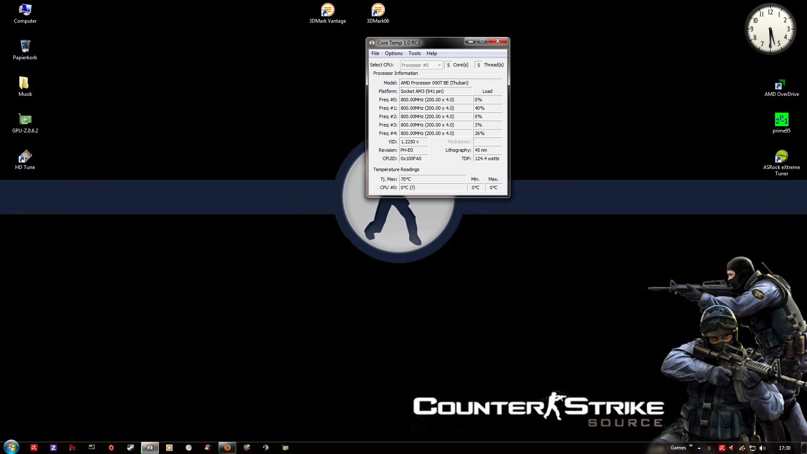Click the Core(s) count field
The image size is (807, 454).
pos(448,65)
